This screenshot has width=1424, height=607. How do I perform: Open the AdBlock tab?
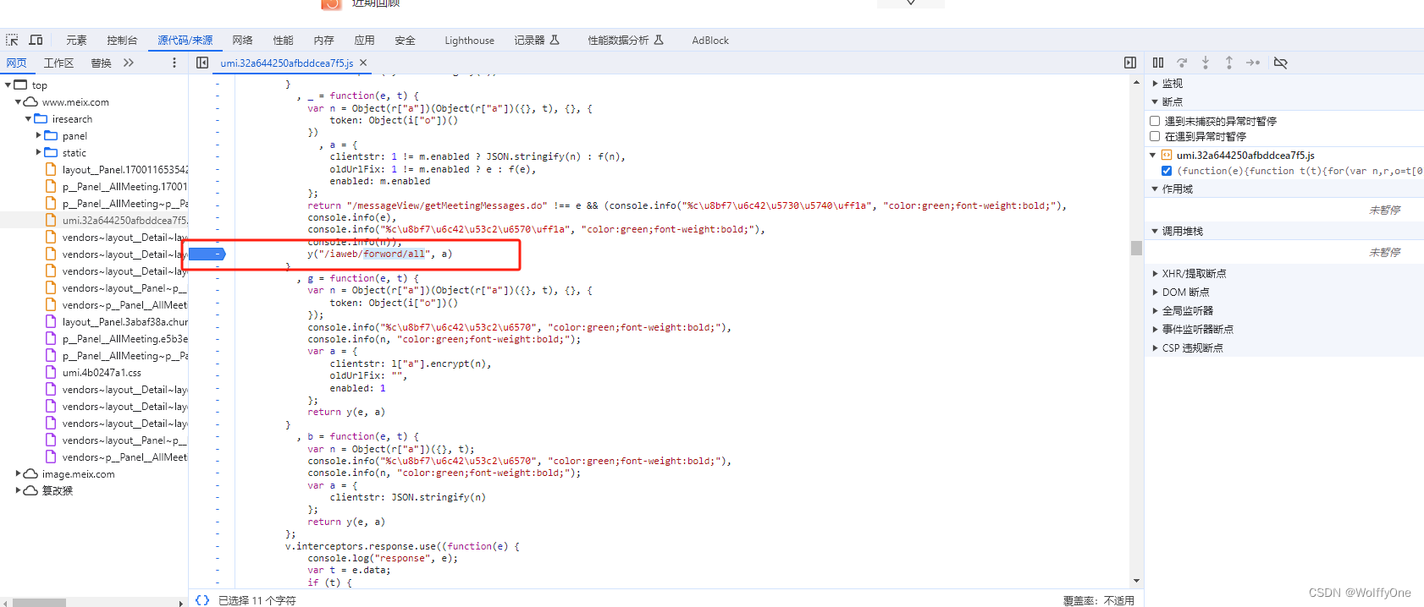click(x=710, y=41)
